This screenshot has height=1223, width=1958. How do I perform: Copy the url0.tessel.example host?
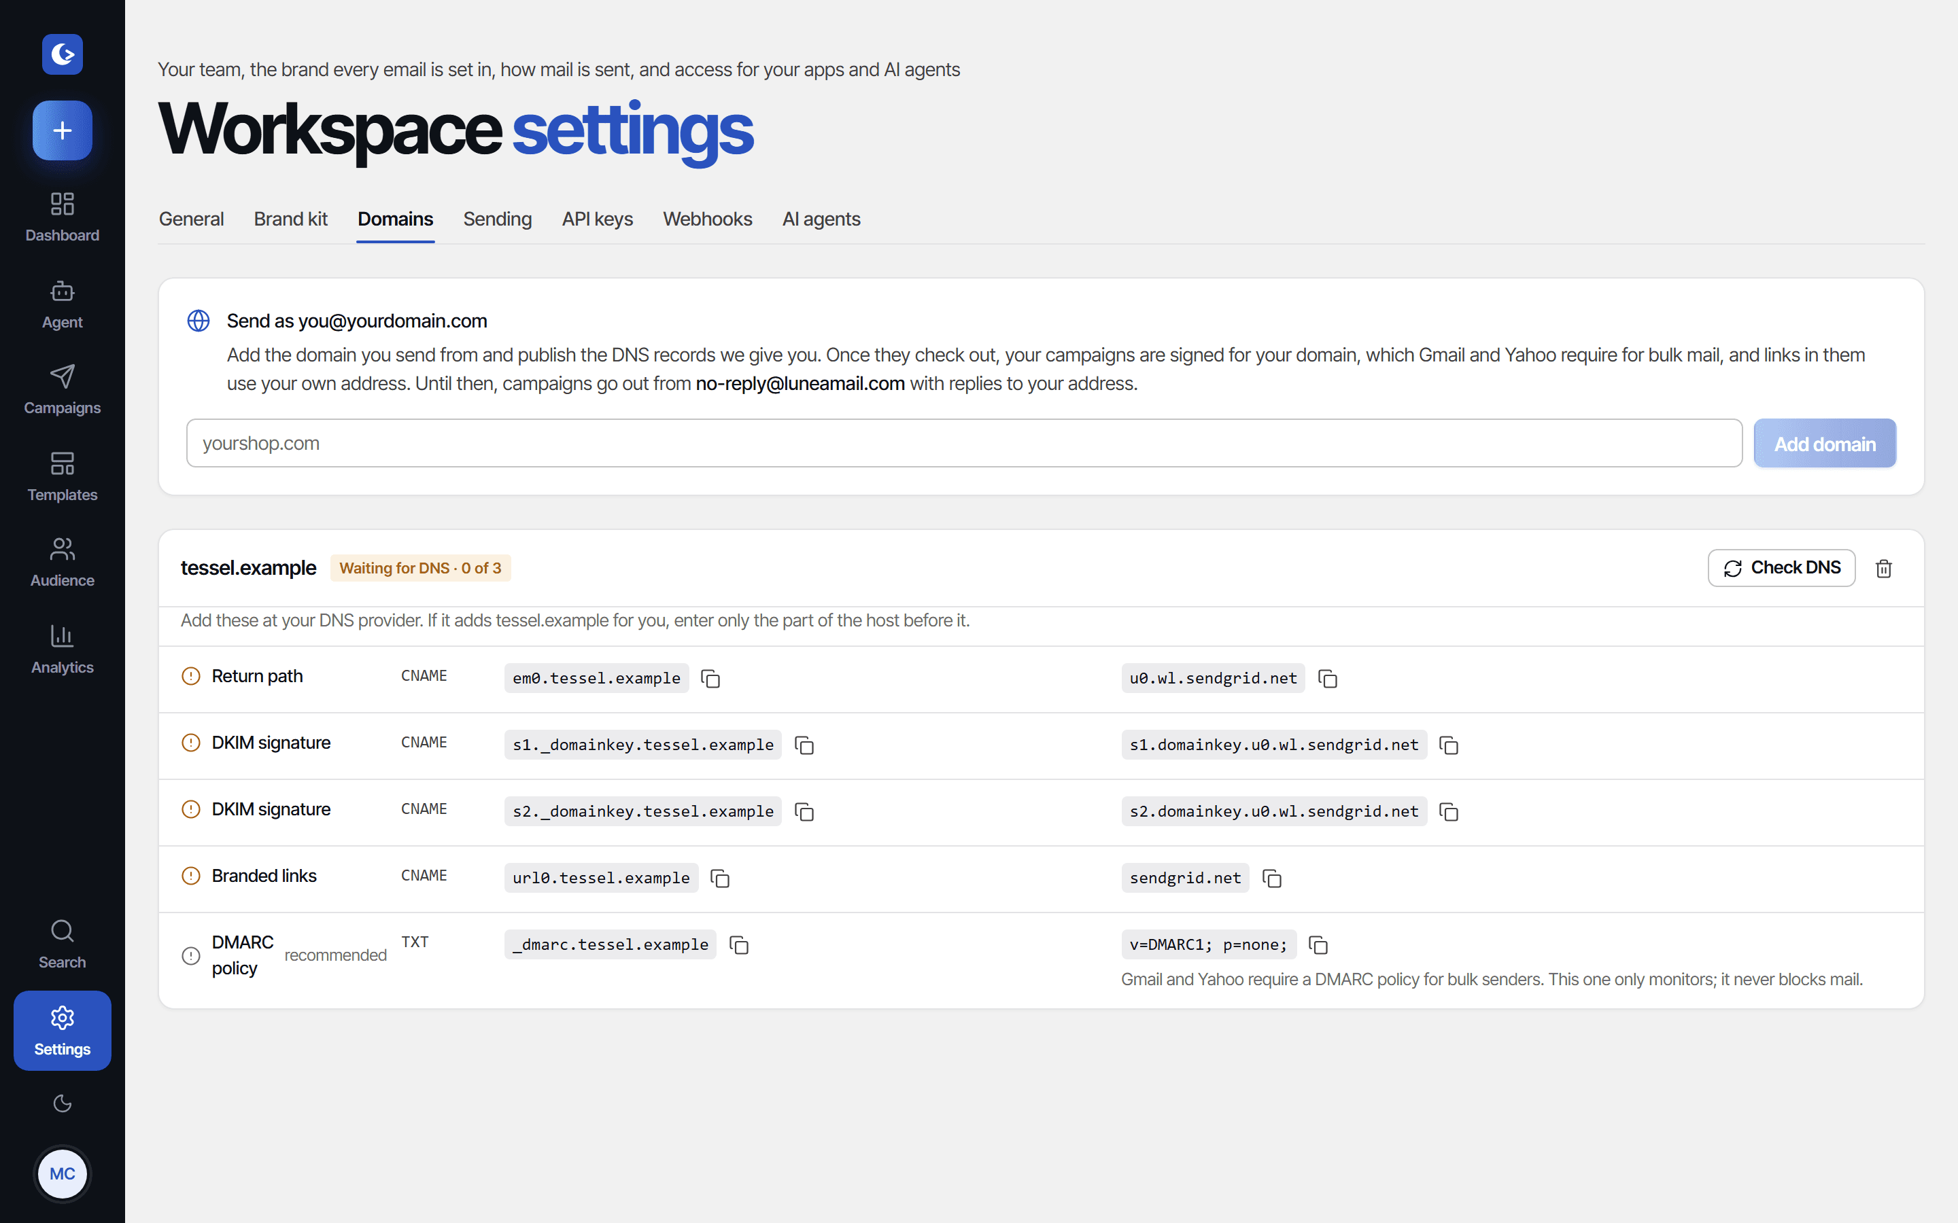click(x=720, y=879)
